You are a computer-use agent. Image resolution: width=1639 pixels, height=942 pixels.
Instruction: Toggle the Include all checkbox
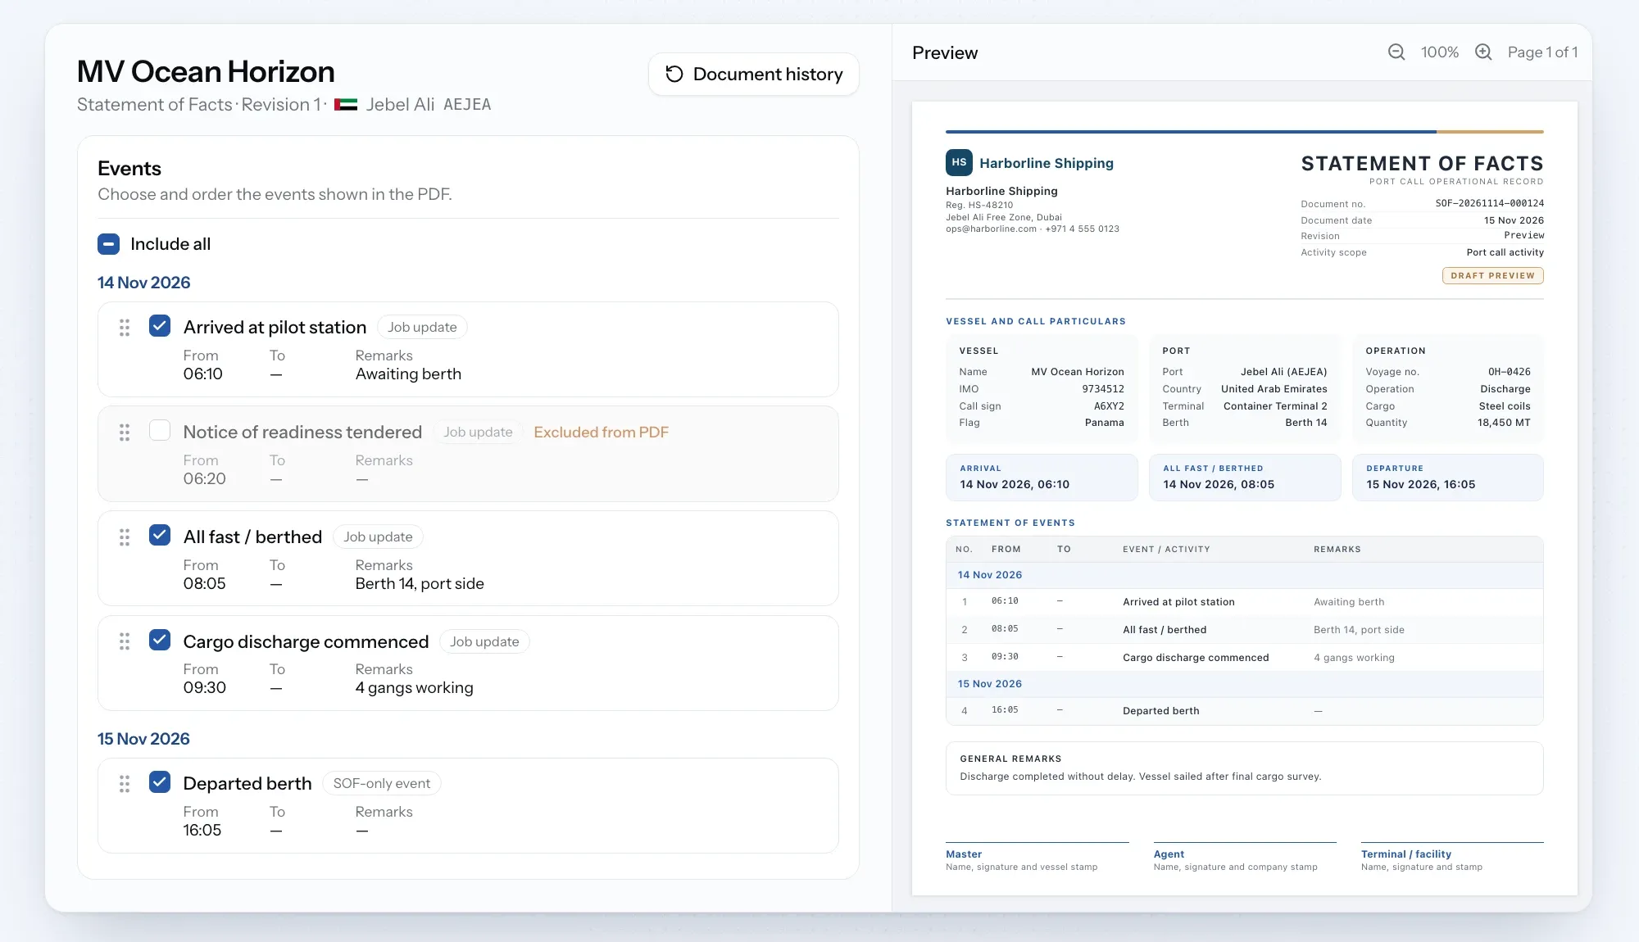pyautogui.click(x=109, y=244)
